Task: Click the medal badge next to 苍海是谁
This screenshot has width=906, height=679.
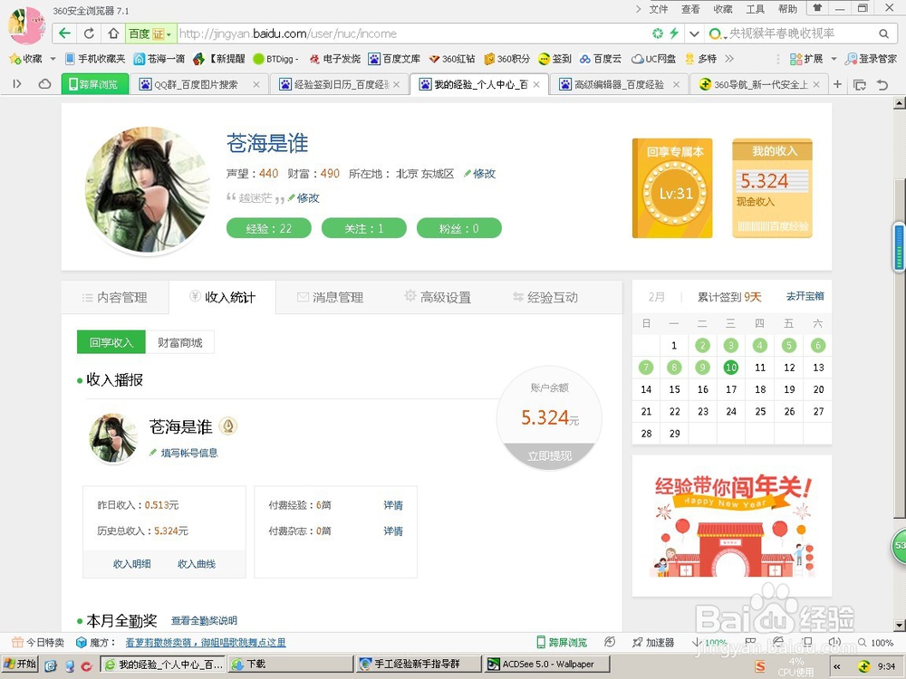Action: coord(228,426)
